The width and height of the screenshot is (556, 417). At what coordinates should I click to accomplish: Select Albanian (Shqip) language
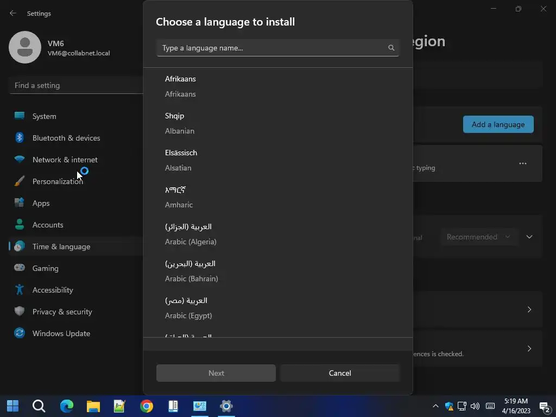click(277, 123)
